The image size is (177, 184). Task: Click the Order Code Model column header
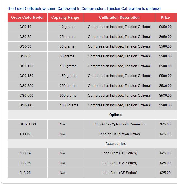27,17
